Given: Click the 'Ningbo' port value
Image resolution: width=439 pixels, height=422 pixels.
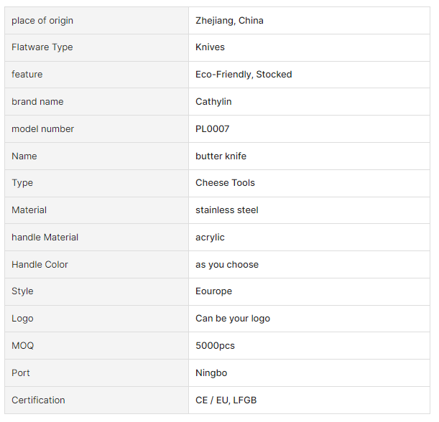Looking at the screenshot, I should 211,373.
